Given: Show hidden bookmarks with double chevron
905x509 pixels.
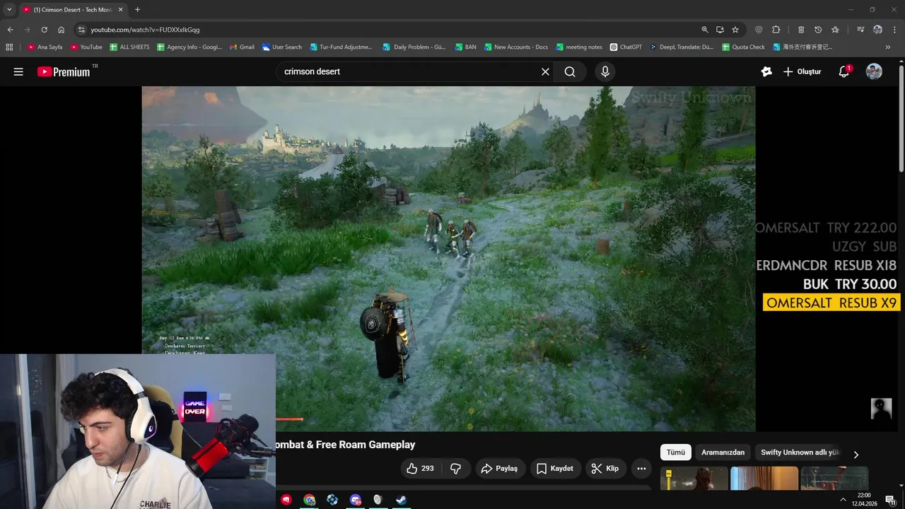Looking at the screenshot, I should [888, 47].
